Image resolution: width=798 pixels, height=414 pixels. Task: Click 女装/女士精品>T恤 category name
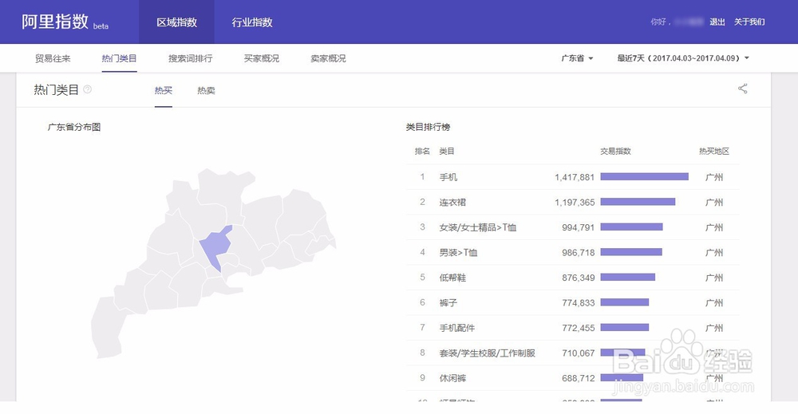(478, 227)
